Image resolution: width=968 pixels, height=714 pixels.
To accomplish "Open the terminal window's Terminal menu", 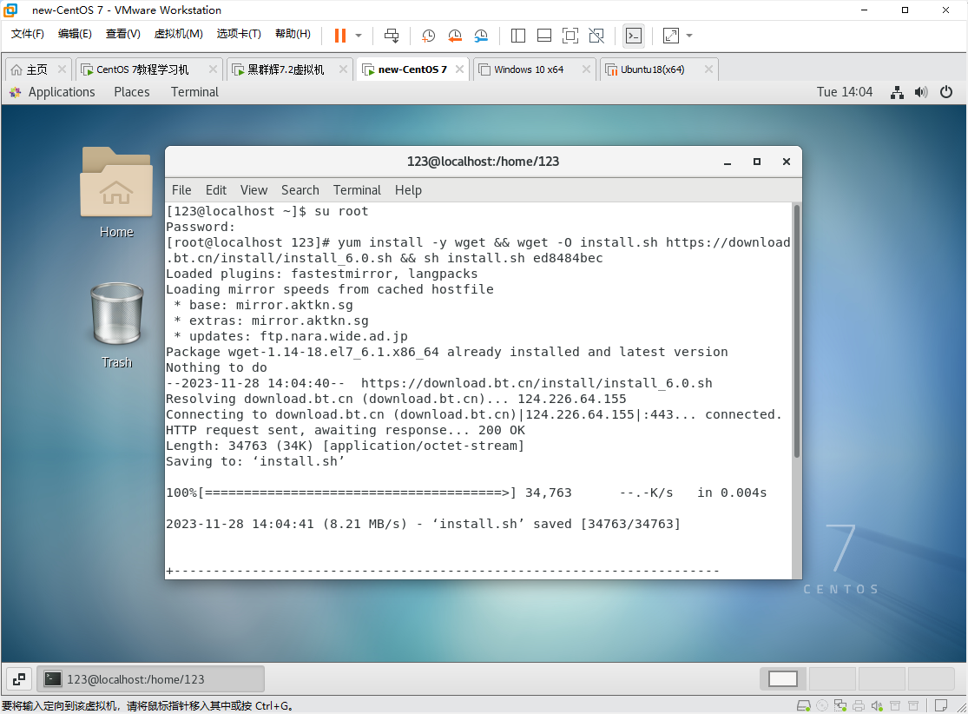I will (357, 190).
